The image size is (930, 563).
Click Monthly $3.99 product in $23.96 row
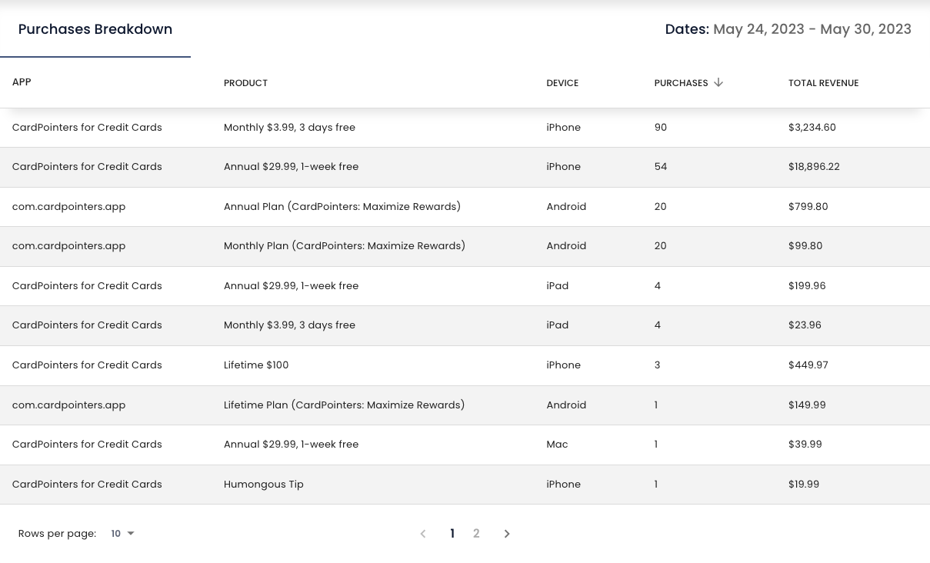[289, 325]
